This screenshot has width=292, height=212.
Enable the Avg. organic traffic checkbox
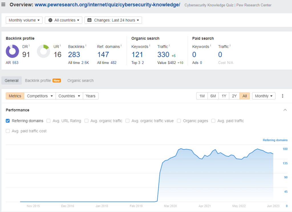[x=86, y=121]
